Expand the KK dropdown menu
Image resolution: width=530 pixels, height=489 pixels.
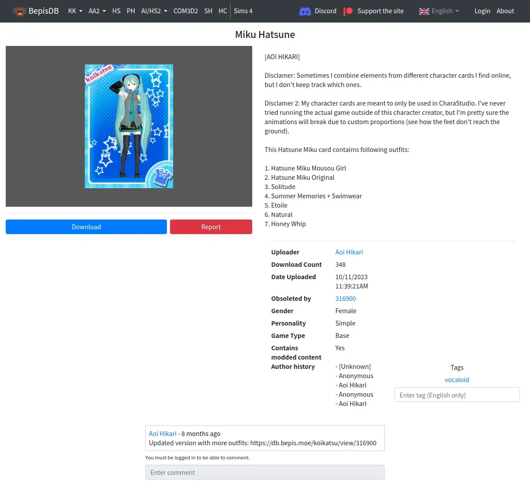pyautogui.click(x=75, y=11)
